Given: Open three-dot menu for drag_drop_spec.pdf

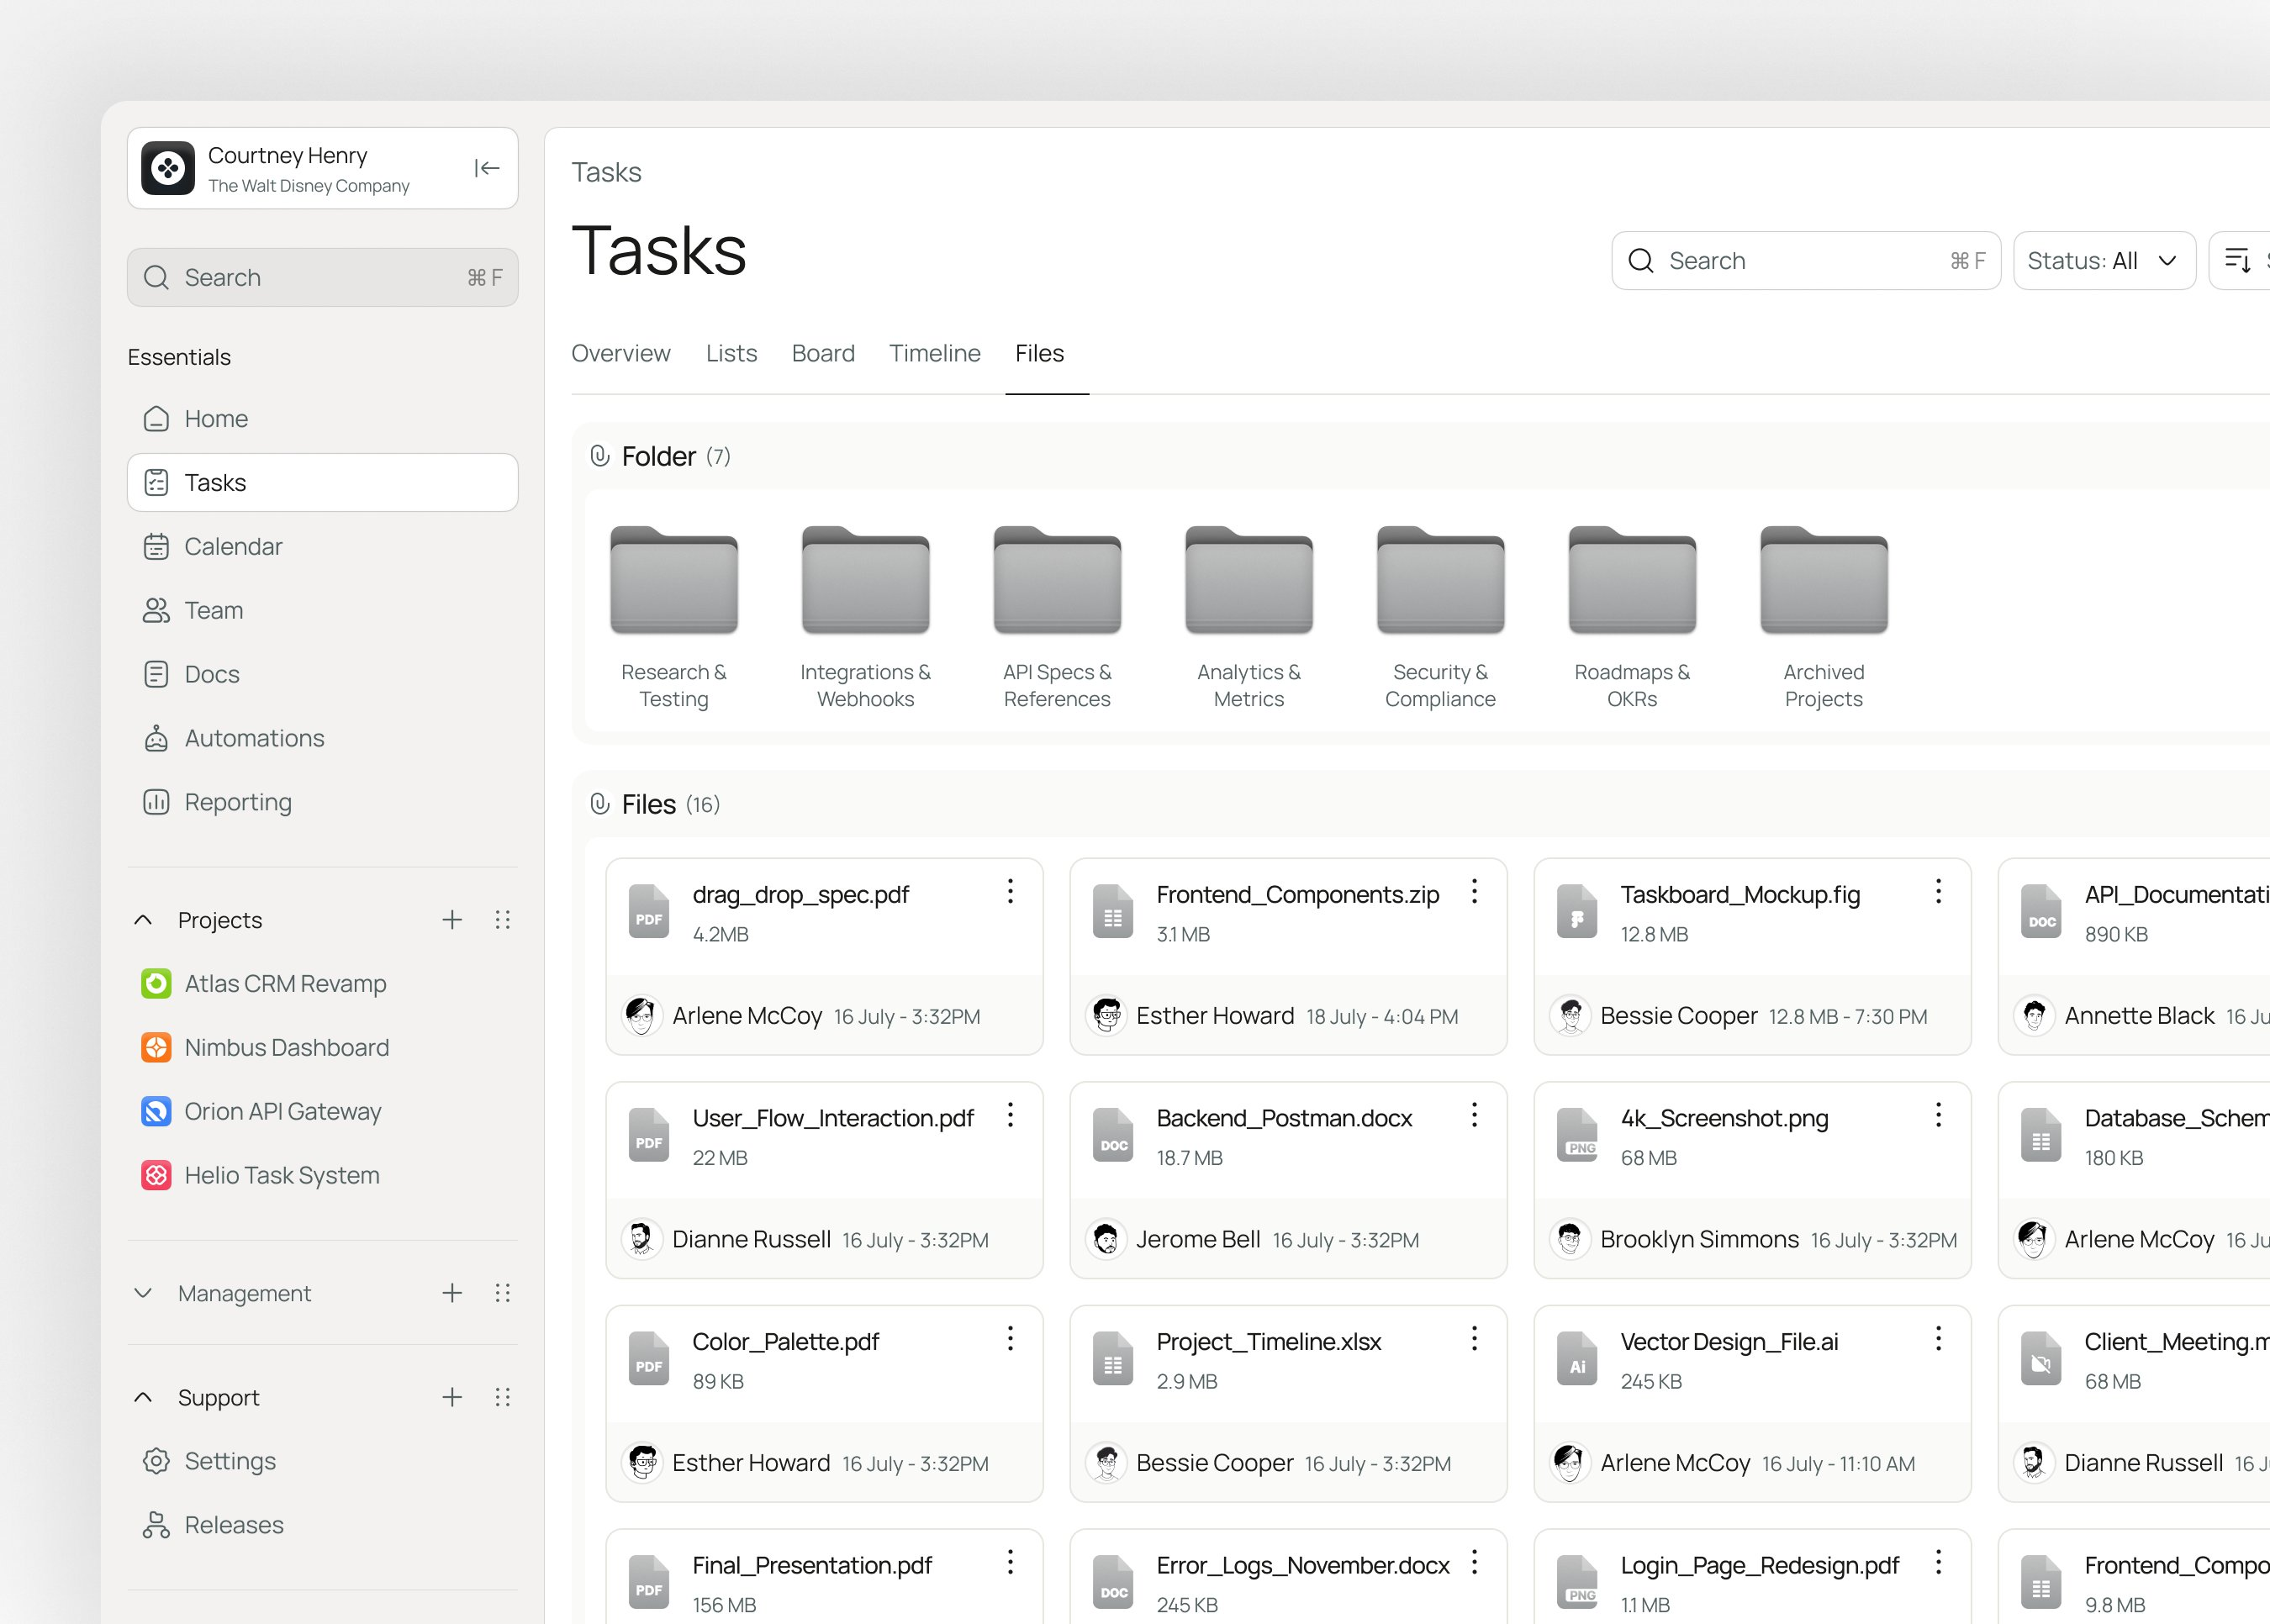Looking at the screenshot, I should tap(1010, 892).
